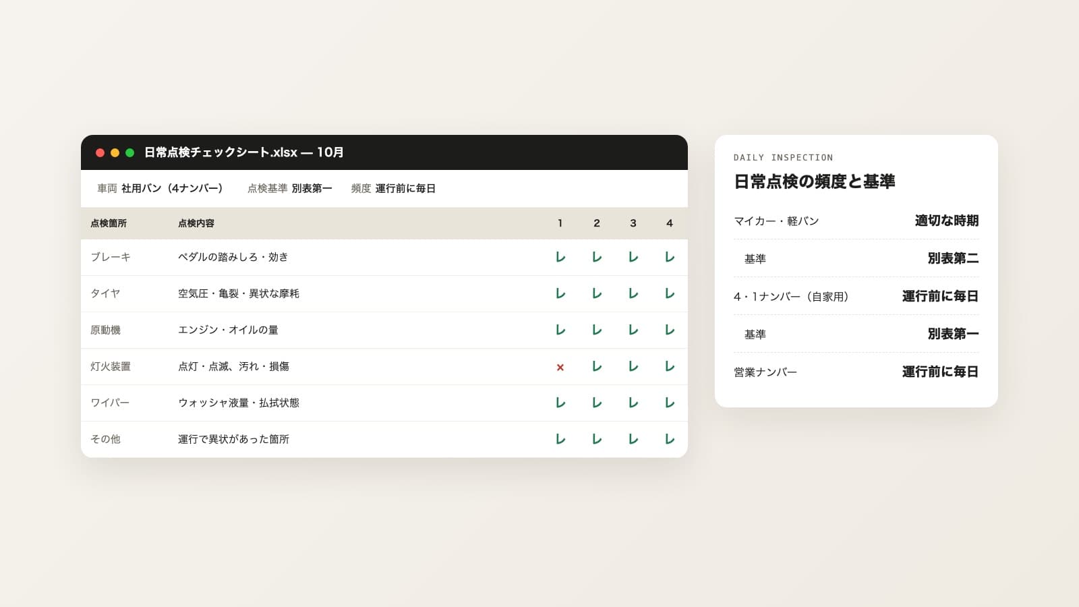
Task: Select the day 3 column header
Action: (x=633, y=223)
